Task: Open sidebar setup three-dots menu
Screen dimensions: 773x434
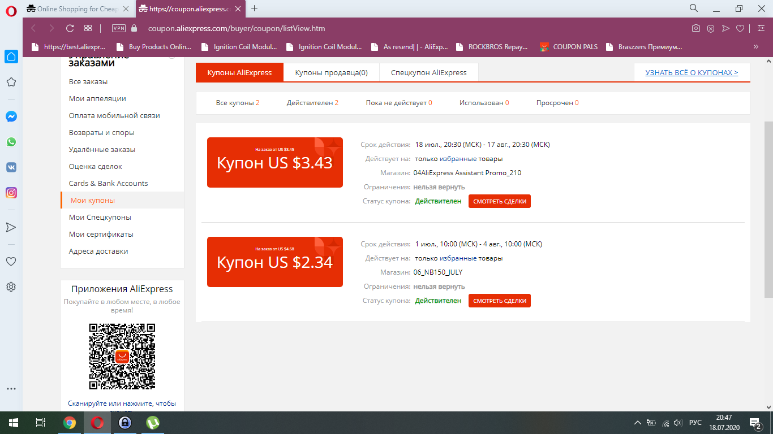Action: click(11, 389)
